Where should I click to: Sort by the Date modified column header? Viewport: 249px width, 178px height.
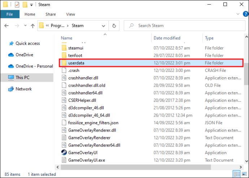pyautogui.click(x=167, y=38)
